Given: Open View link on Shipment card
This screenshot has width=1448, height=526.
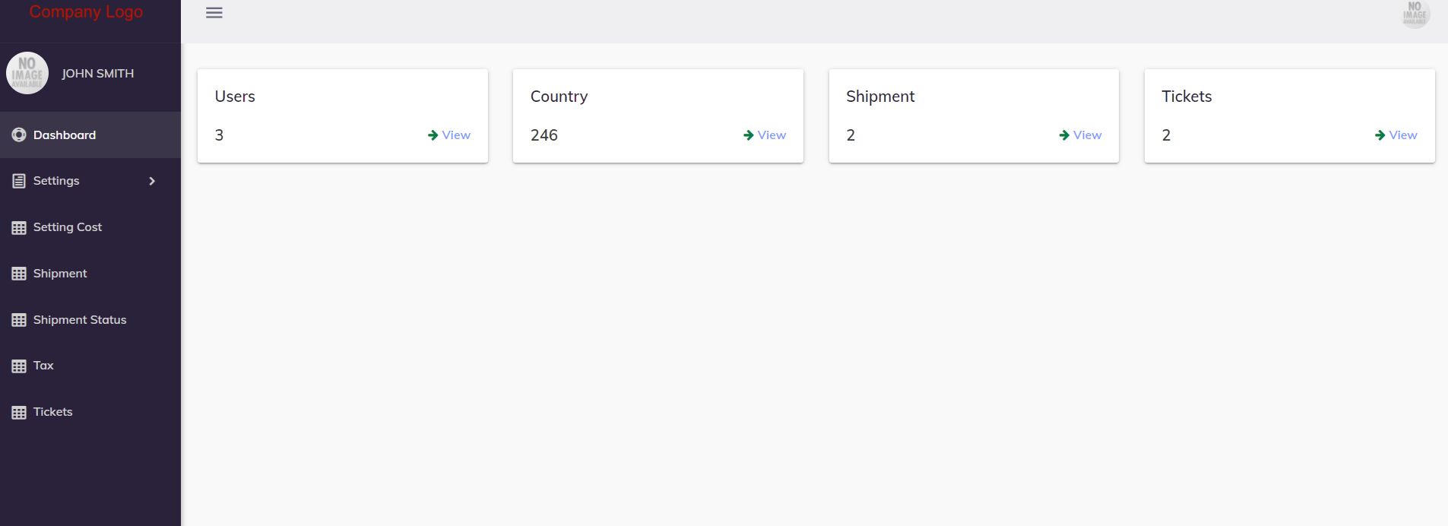Looking at the screenshot, I should pos(1087,135).
